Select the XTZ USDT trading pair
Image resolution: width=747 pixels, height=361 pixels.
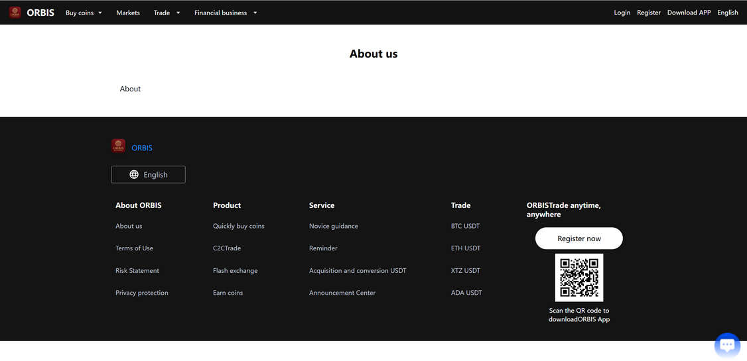pos(466,271)
